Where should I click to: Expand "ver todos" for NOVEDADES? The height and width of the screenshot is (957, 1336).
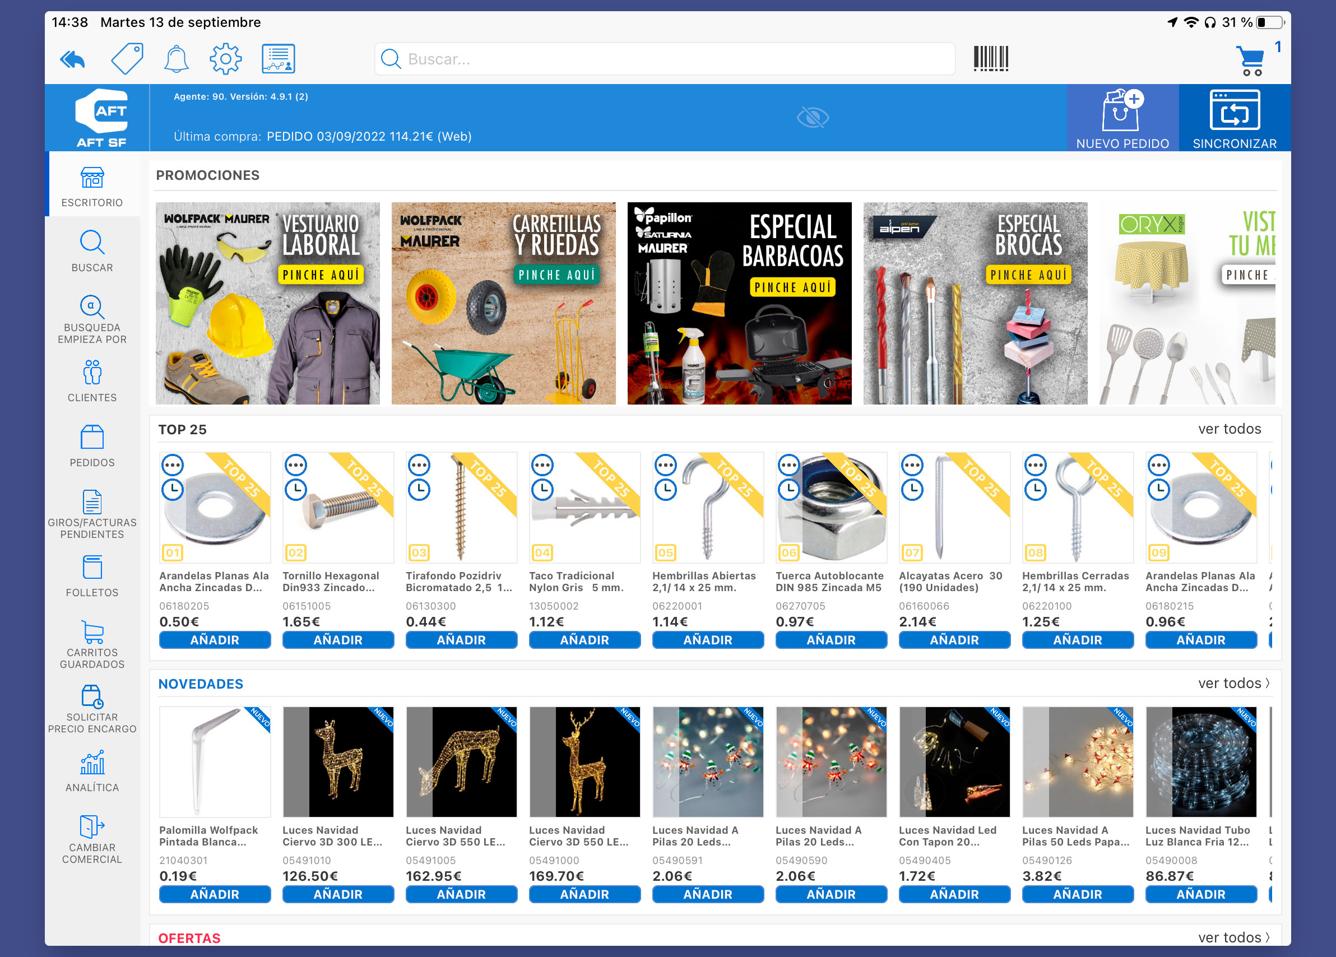pos(1232,683)
